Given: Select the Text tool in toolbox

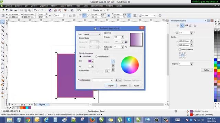Looking at the screenshot, I should coord(2,64).
